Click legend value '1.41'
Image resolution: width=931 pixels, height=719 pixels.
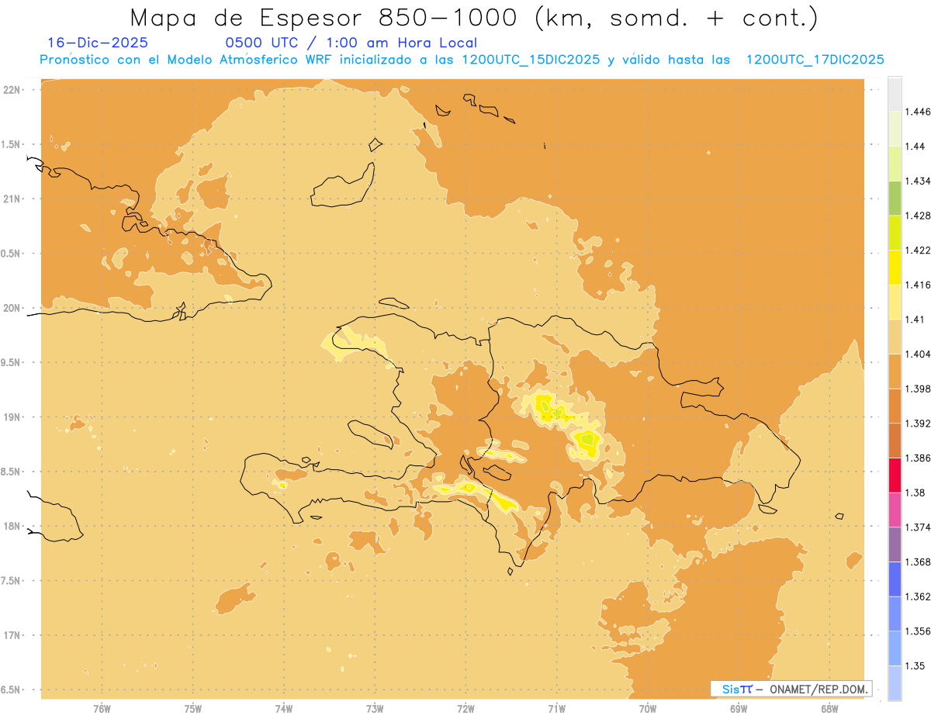[x=915, y=319]
